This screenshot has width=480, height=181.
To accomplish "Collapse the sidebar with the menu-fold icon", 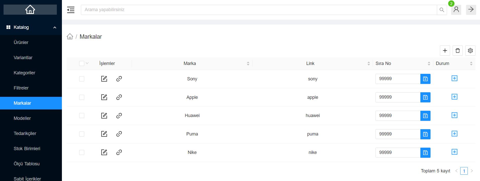I will click(x=71, y=10).
